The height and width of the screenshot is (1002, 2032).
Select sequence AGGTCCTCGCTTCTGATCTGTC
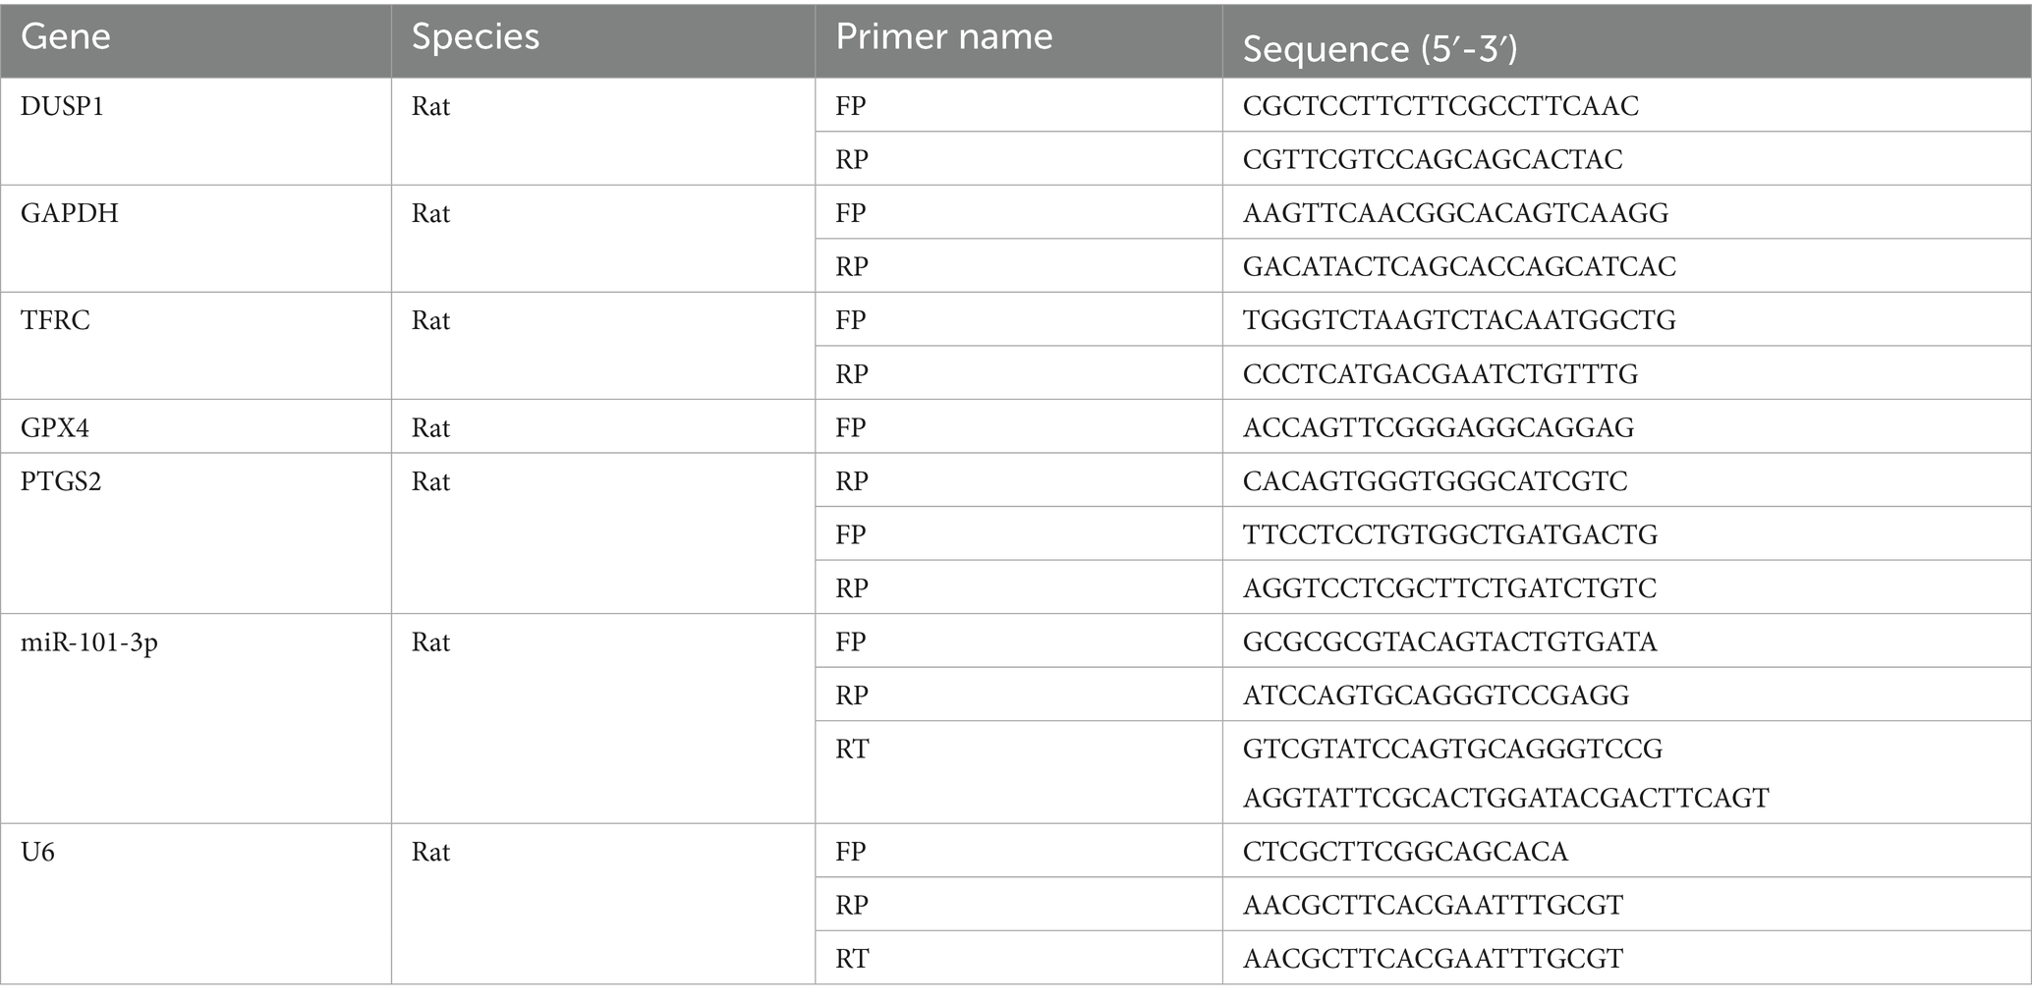[x=1449, y=588]
